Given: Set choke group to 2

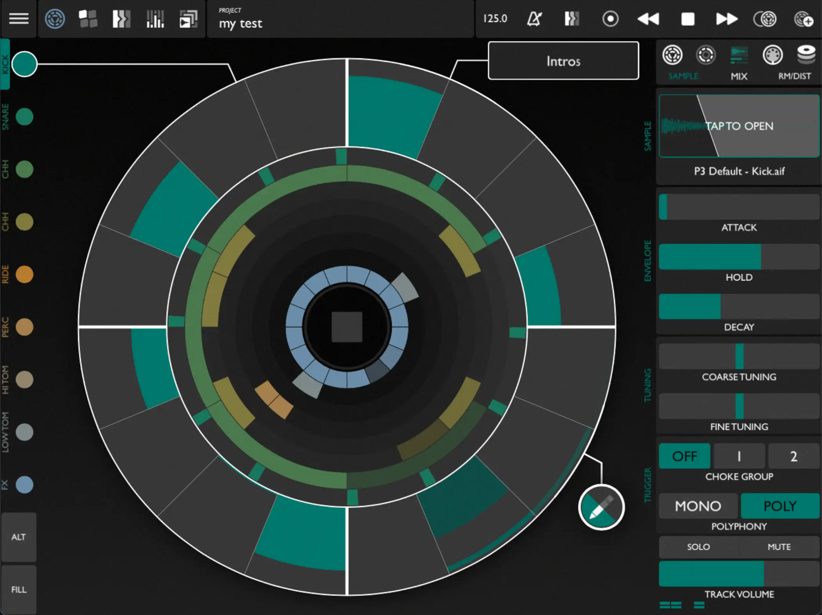Looking at the screenshot, I should [x=794, y=456].
